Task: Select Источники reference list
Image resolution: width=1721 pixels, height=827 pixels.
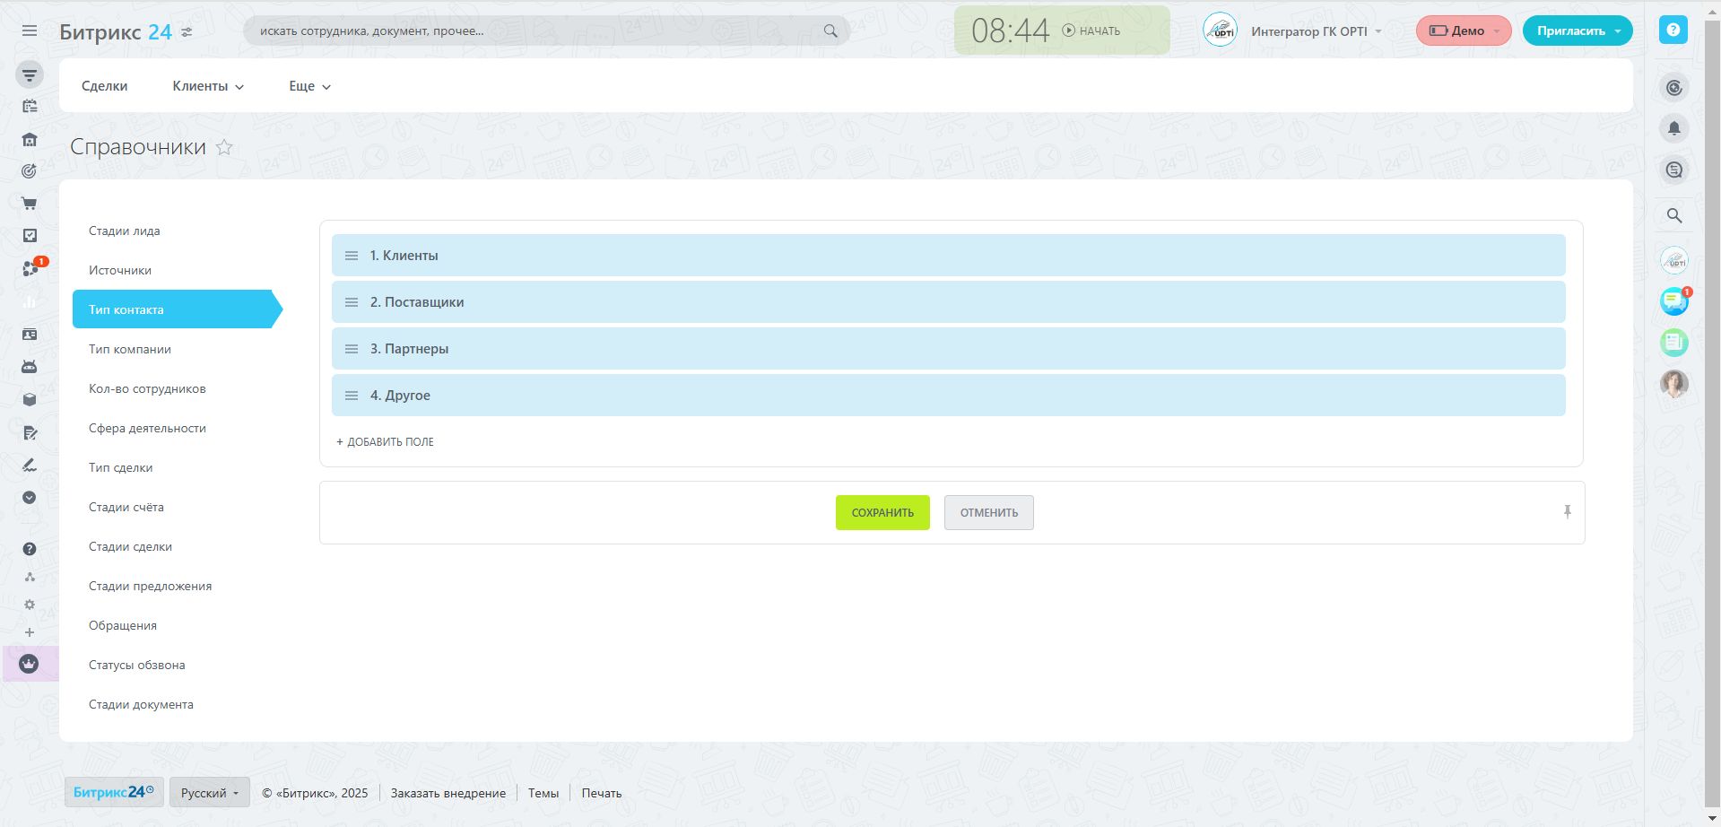Action: pos(120,271)
